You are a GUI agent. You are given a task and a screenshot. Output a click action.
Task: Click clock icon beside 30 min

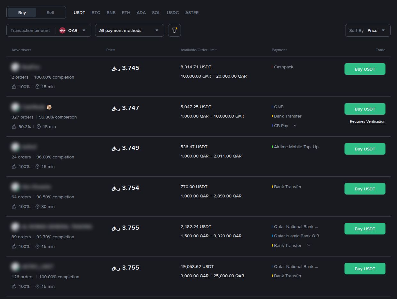[x=37, y=206]
